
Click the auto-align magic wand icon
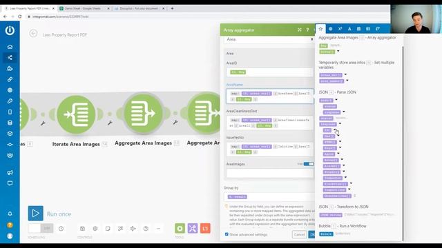(120, 229)
